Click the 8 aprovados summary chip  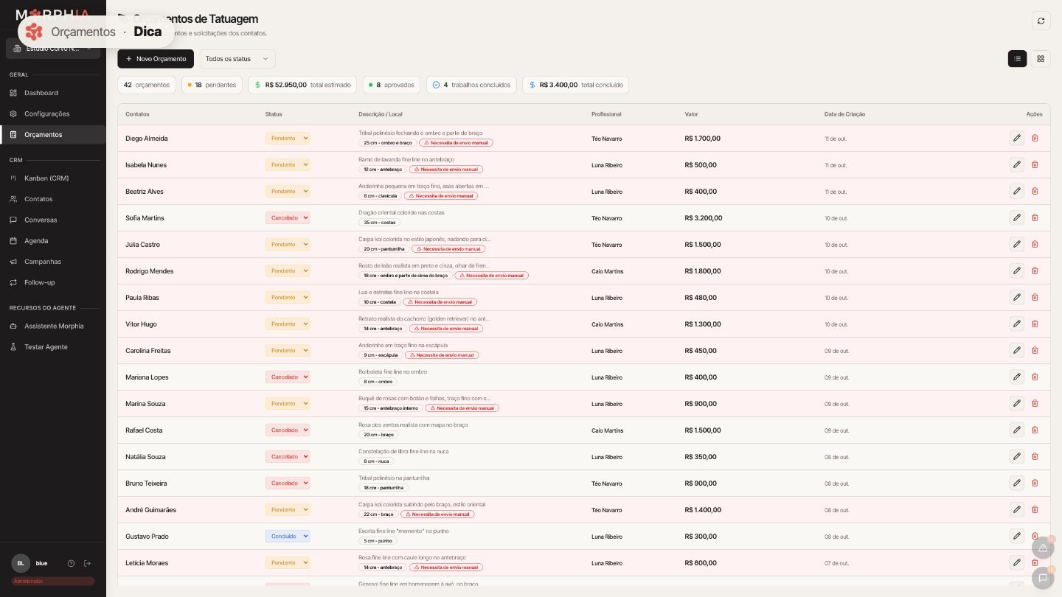[392, 85]
